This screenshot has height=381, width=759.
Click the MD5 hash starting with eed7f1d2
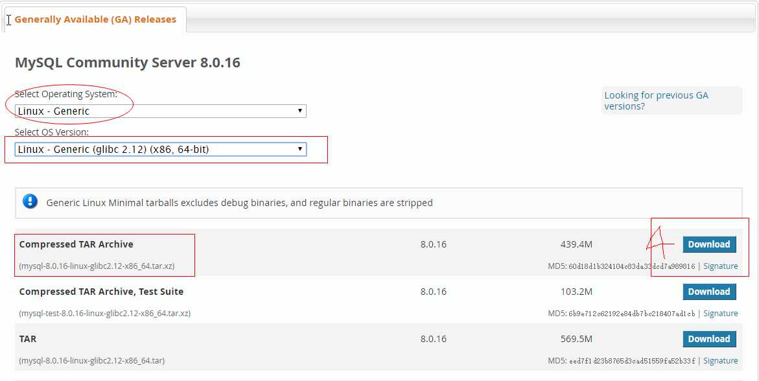point(632,361)
